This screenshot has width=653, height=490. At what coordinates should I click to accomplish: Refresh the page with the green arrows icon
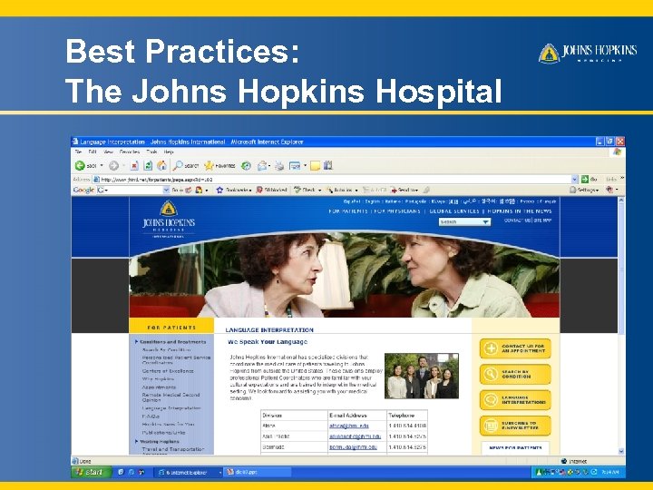click(x=148, y=166)
